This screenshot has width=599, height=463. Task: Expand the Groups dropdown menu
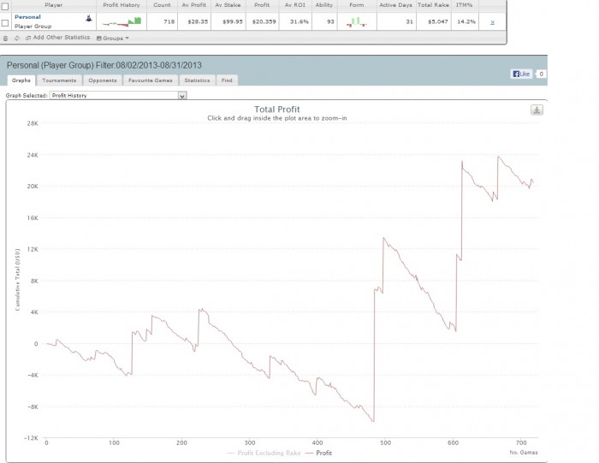(x=113, y=39)
